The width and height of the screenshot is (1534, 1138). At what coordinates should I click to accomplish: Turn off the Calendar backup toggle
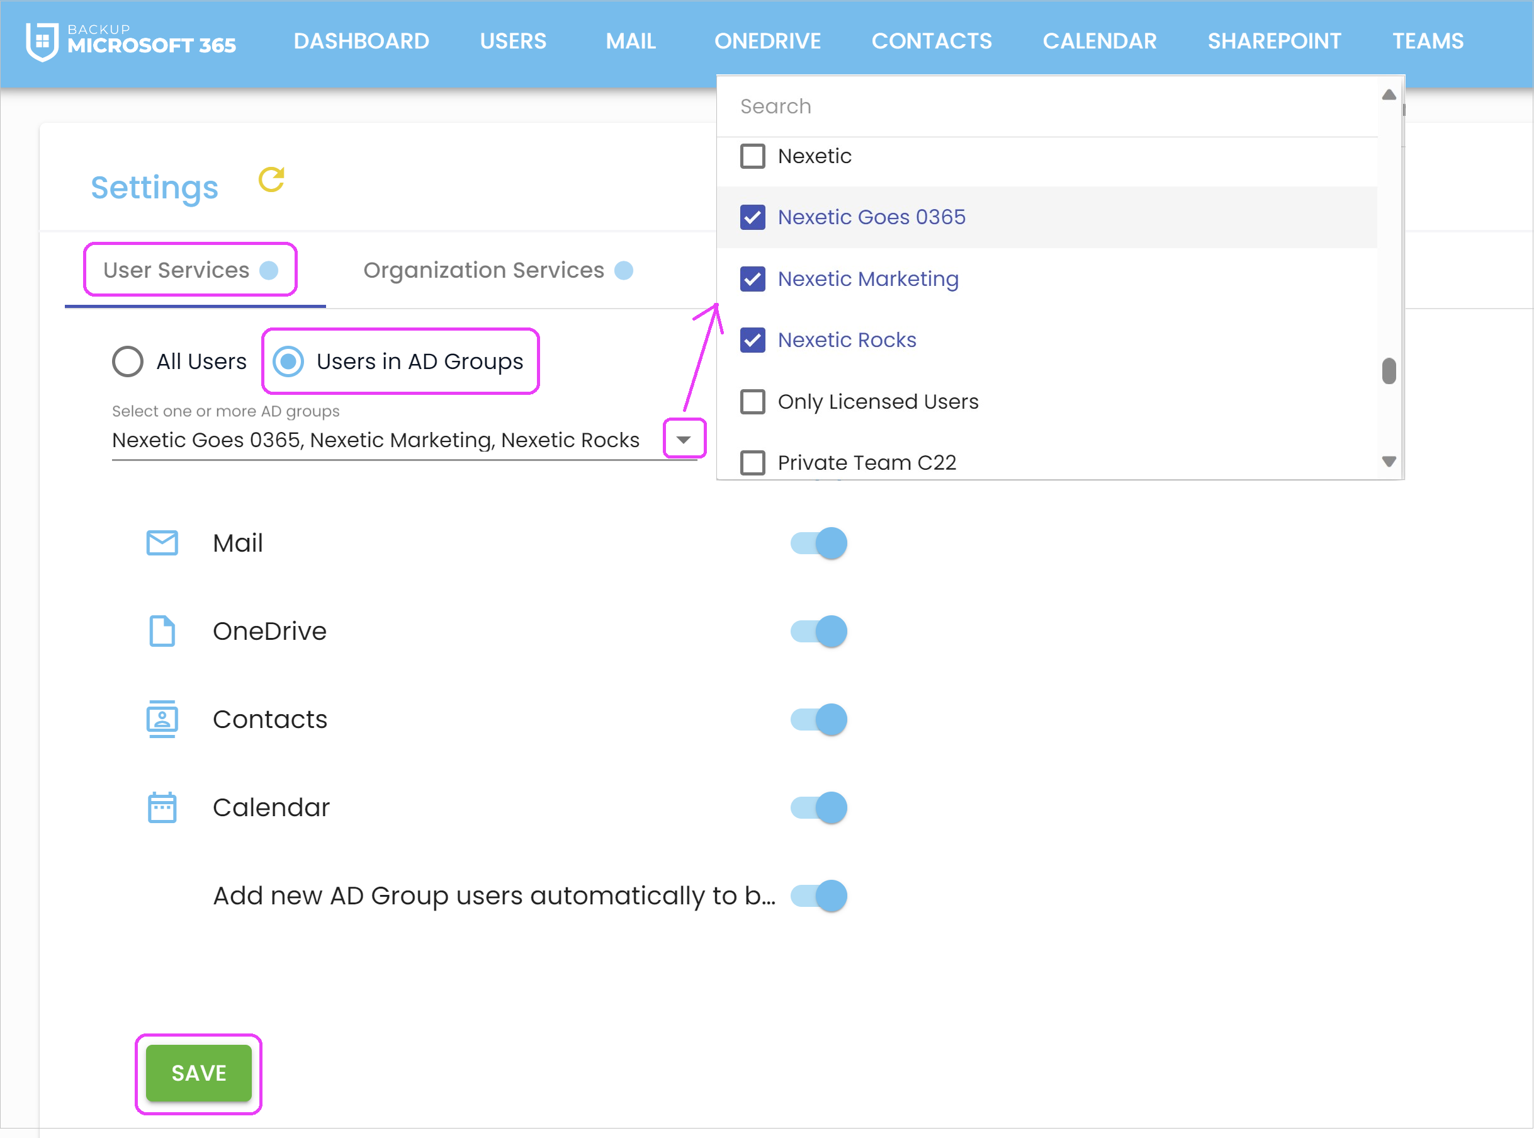point(819,807)
